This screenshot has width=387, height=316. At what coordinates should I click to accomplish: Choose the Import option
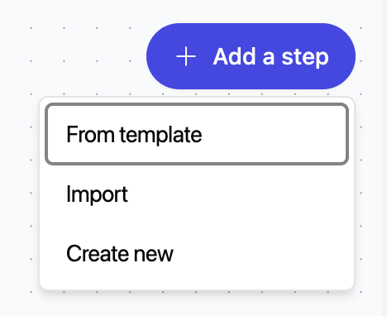(197, 194)
